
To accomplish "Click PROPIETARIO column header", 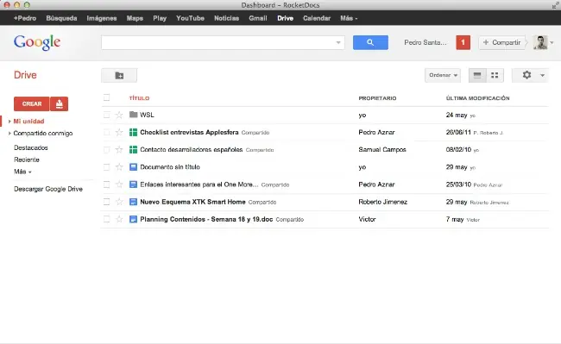I will (377, 98).
